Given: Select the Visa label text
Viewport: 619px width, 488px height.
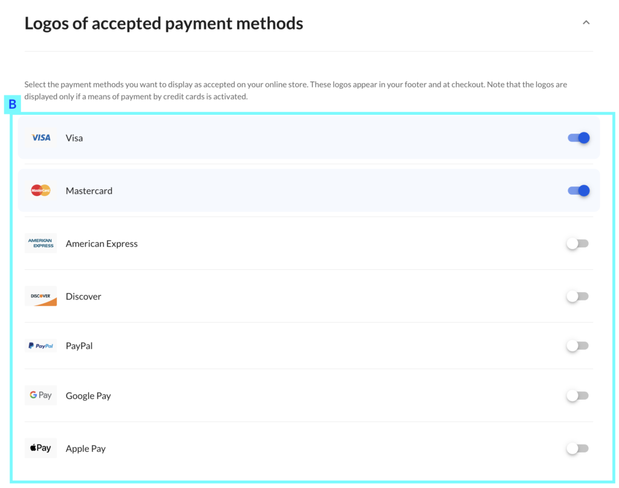Looking at the screenshot, I should click(74, 138).
